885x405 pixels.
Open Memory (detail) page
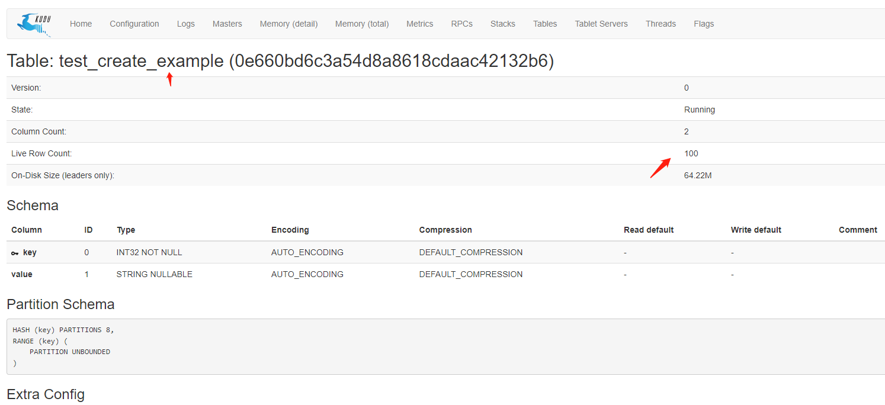point(288,24)
